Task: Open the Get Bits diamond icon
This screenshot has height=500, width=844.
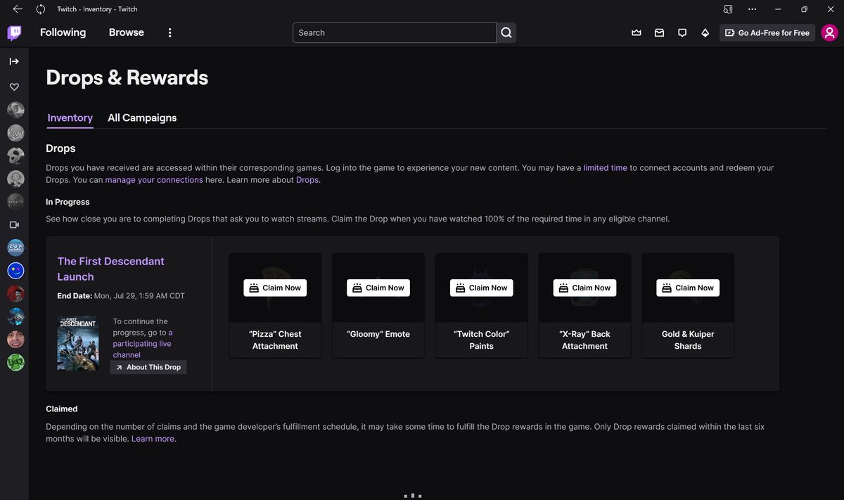Action: (x=705, y=32)
